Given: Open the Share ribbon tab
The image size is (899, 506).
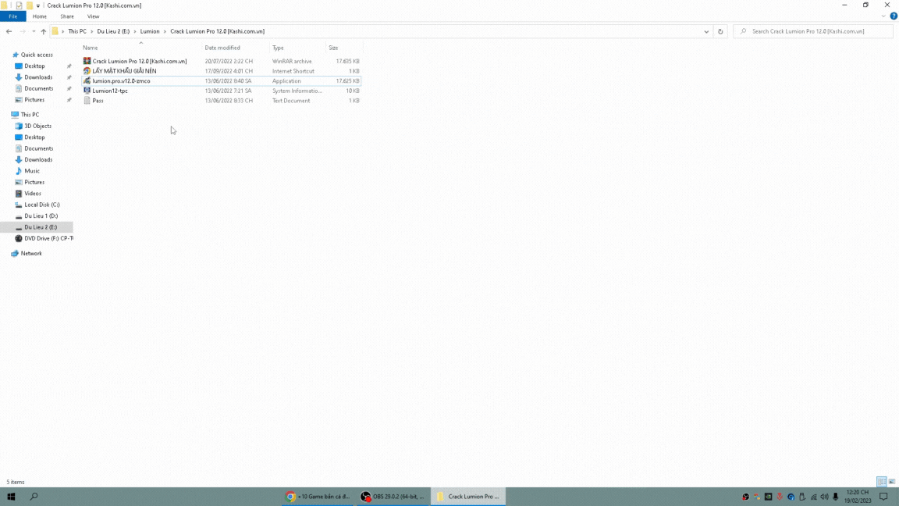Looking at the screenshot, I should 67,16.
